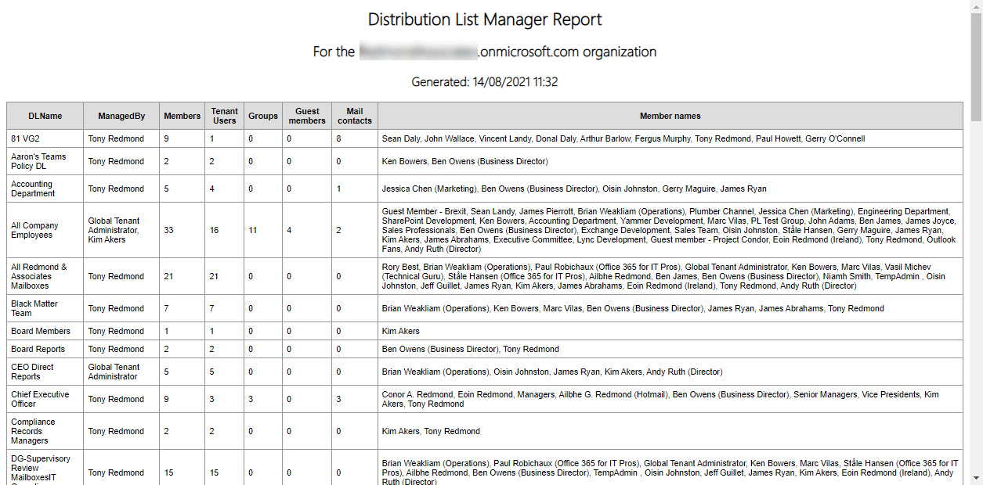Click the Board Members list name
The height and width of the screenshot is (485, 983).
41,331
